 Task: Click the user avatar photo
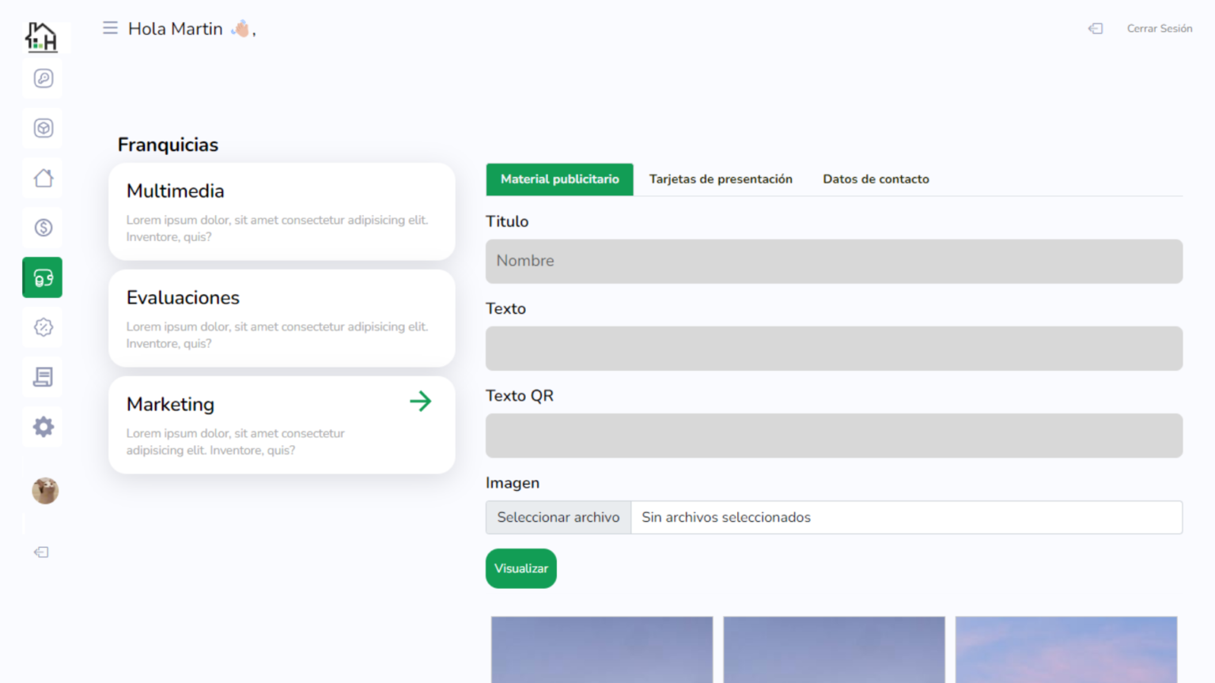tap(45, 491)
